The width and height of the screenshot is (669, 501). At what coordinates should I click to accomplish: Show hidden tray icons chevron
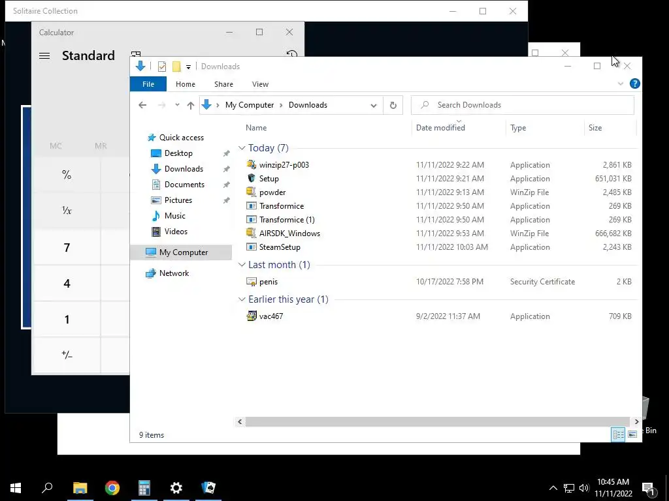(553, 488)
